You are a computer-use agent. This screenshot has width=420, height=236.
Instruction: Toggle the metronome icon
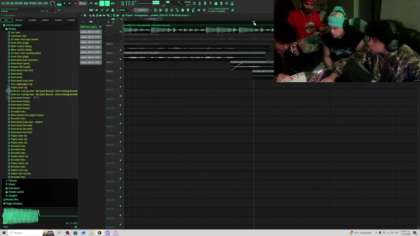coord(91,3)
